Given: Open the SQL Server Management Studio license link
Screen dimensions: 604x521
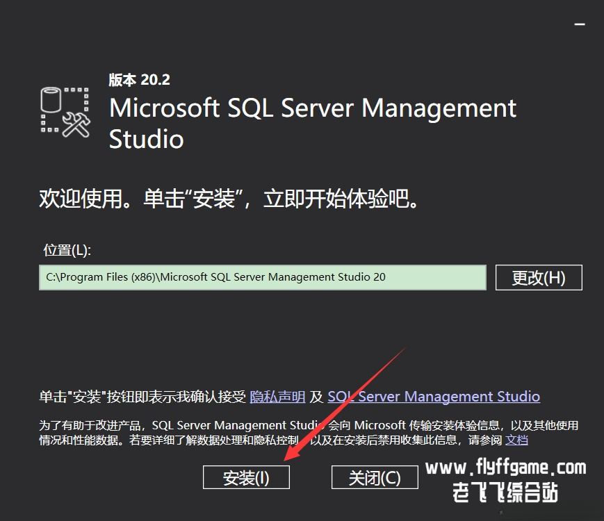Looking at the screenshot, I should click(434, 397).
